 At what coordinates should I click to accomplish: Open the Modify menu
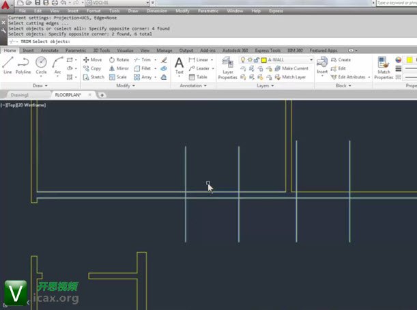(182, 11)
